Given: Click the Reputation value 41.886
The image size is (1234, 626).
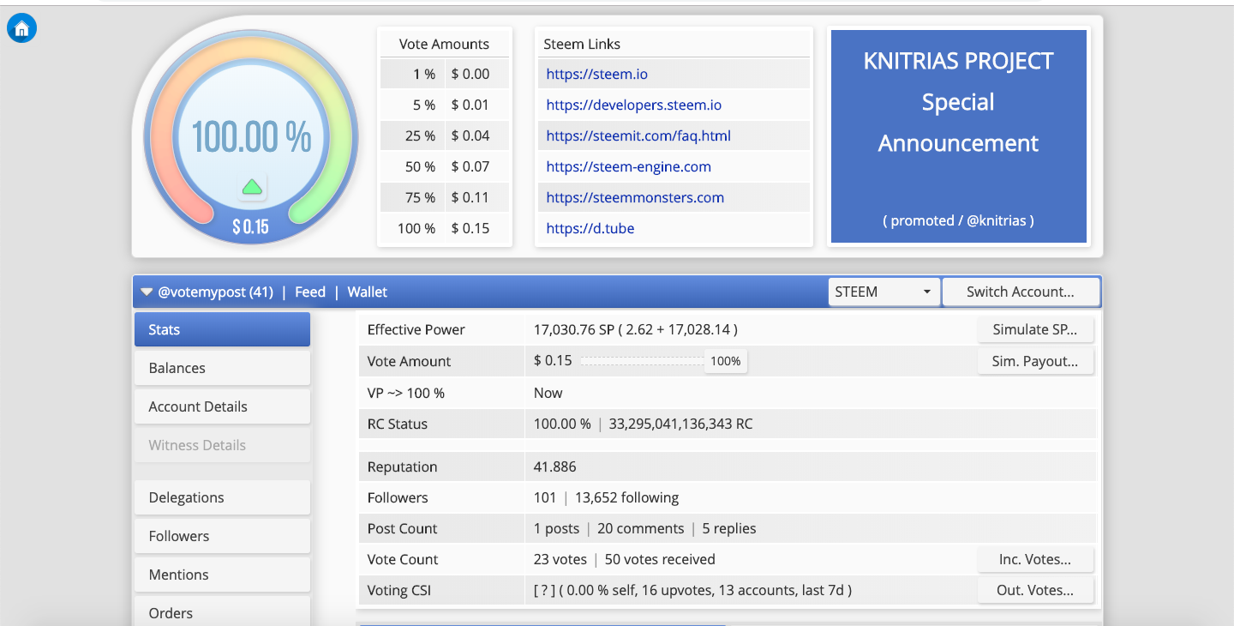Looking at the screenshot, I should coord(555,466).
